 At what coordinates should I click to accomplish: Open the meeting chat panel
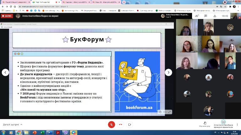pyautogui.click(x=206, y=16)
